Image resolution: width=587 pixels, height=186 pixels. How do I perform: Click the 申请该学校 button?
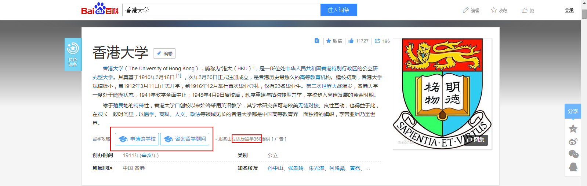[x=137, y=139]
